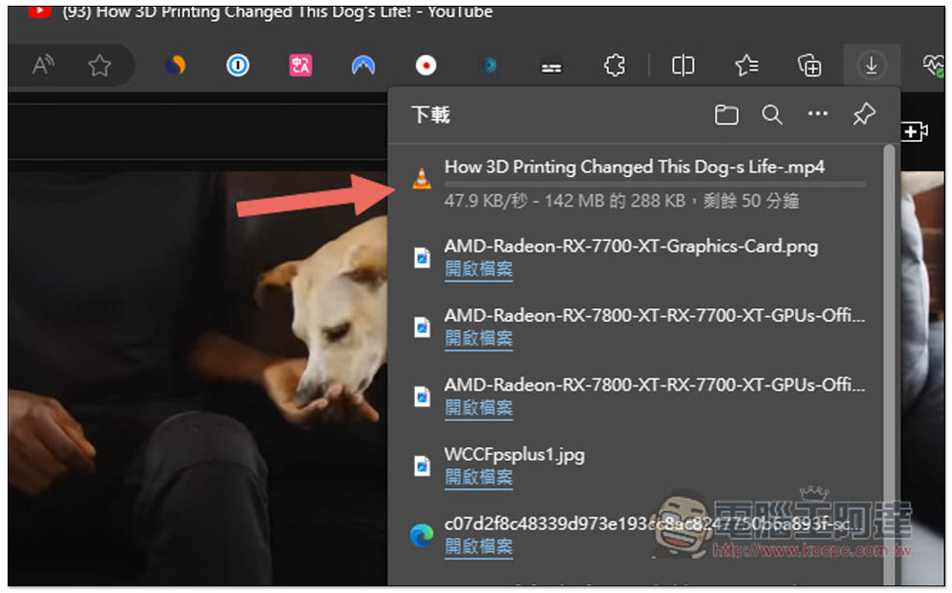This screenshot has height=593, width=952.
Task: Search downloads with the magnifier icon
Action: point(772,115)
